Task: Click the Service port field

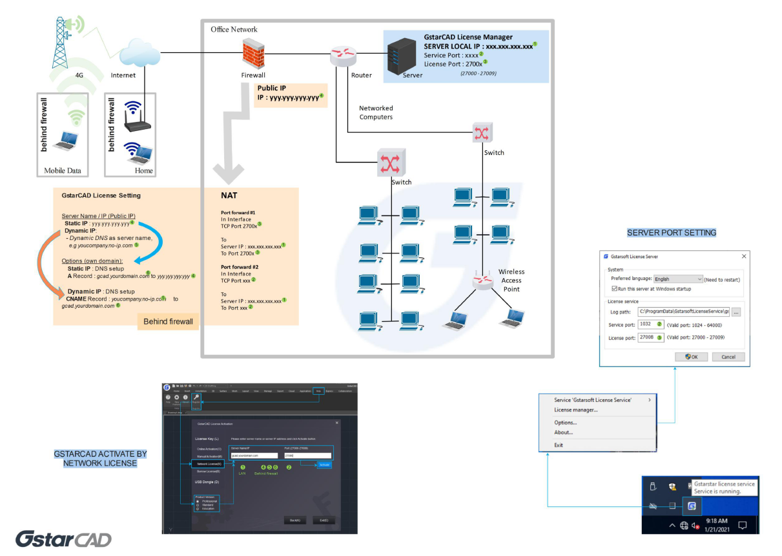Action: 650,324
